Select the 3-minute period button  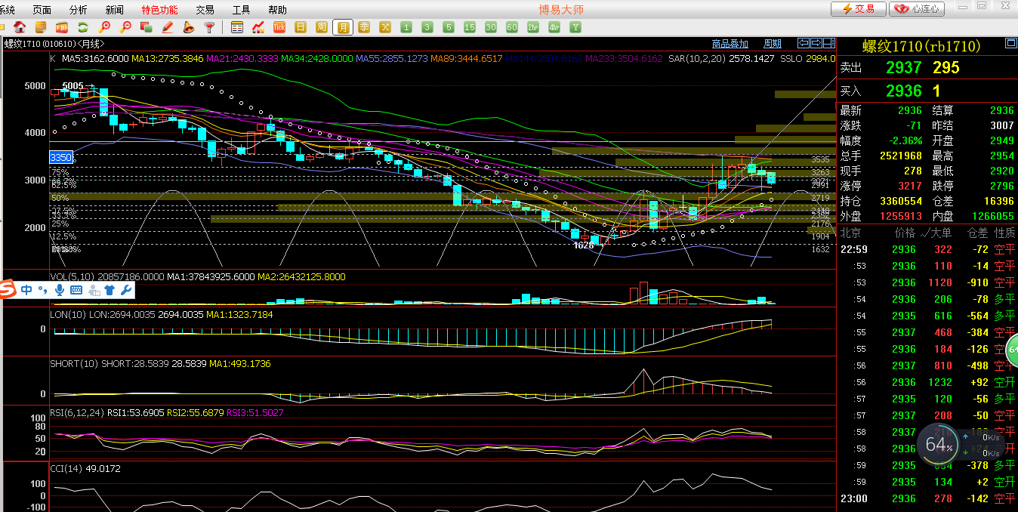coord(427,27)
